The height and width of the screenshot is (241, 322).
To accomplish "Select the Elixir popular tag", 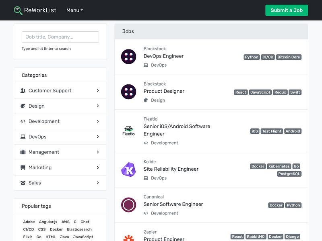I will [28, 237].
